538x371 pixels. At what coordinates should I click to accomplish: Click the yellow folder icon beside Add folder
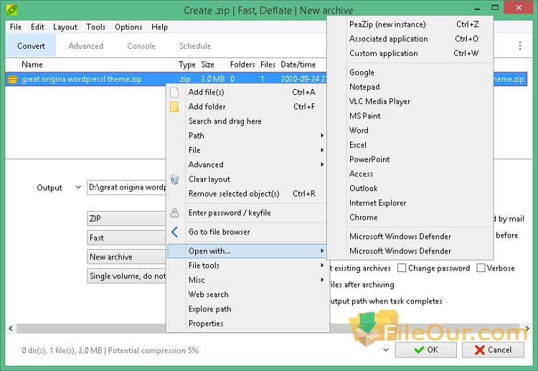[x=174, y=107]
